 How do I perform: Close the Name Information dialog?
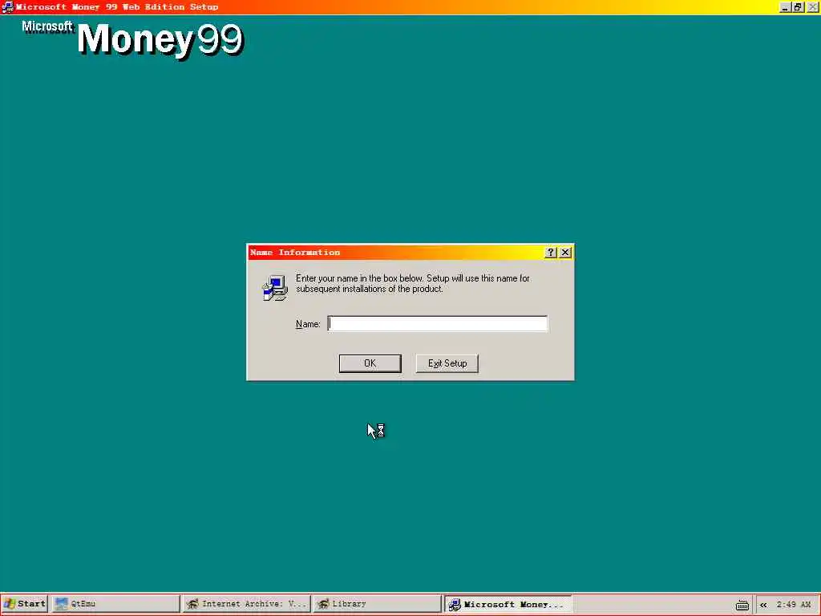(x=565, y=253)
